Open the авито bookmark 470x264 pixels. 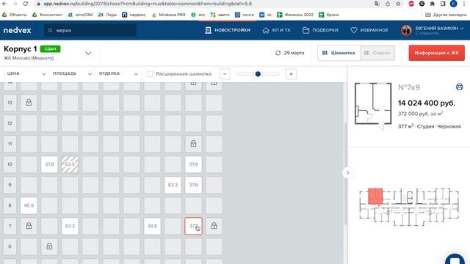coord(220,15)
